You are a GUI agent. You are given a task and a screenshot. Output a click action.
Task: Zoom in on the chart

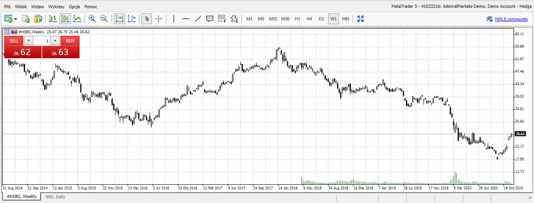pyautogui.click(x=92, y=19)
